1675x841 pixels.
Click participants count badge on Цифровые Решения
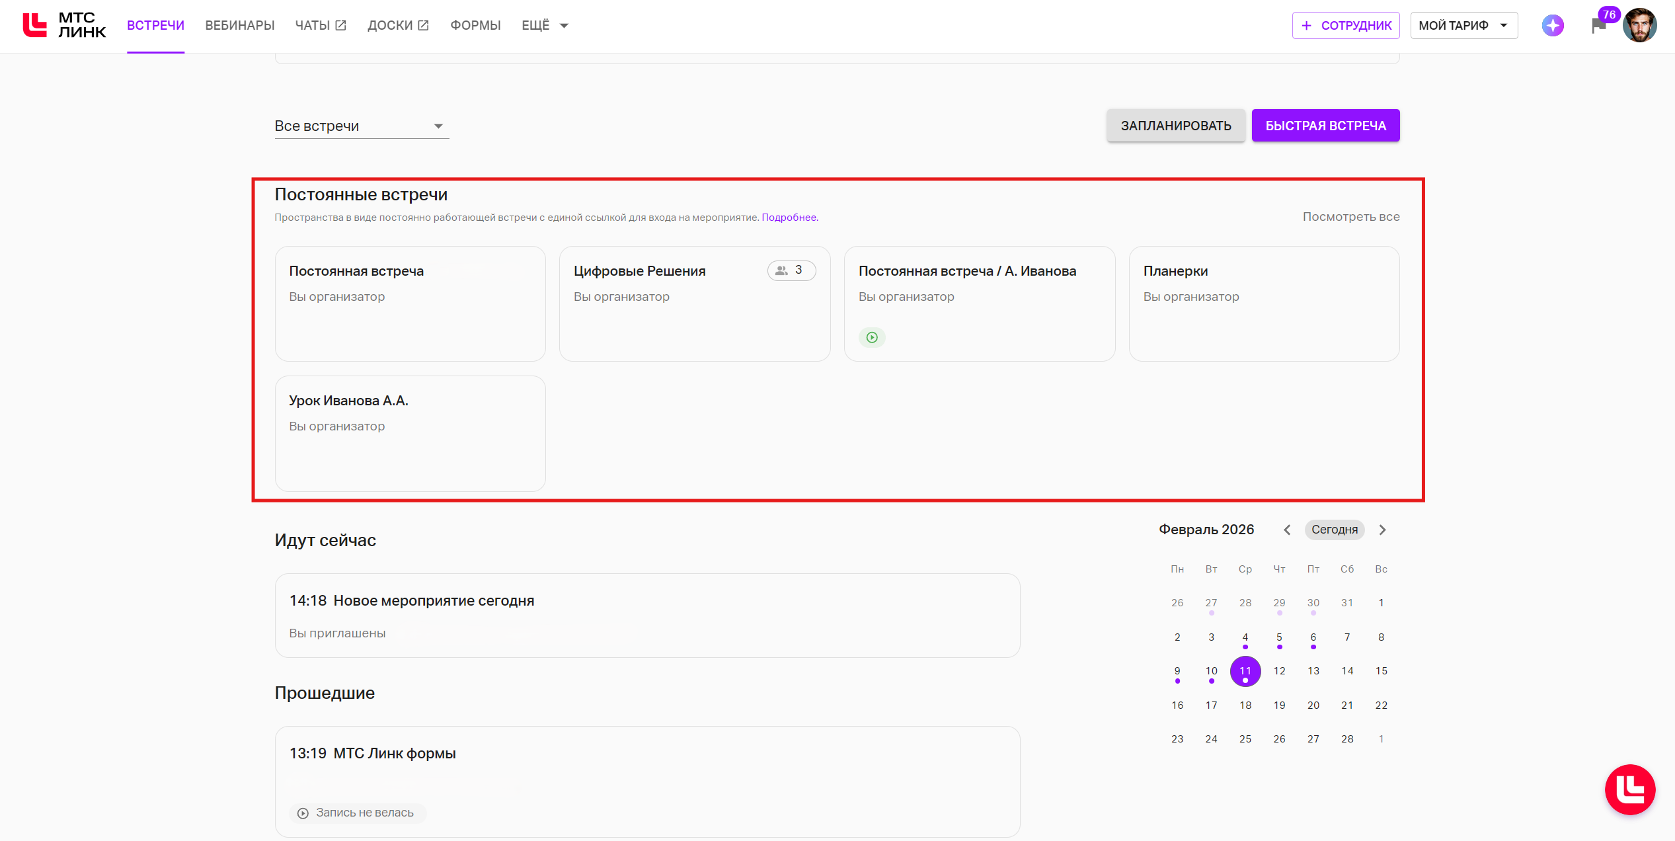(791, 270)
